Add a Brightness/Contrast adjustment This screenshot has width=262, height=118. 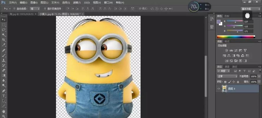[x=226, y=50]
